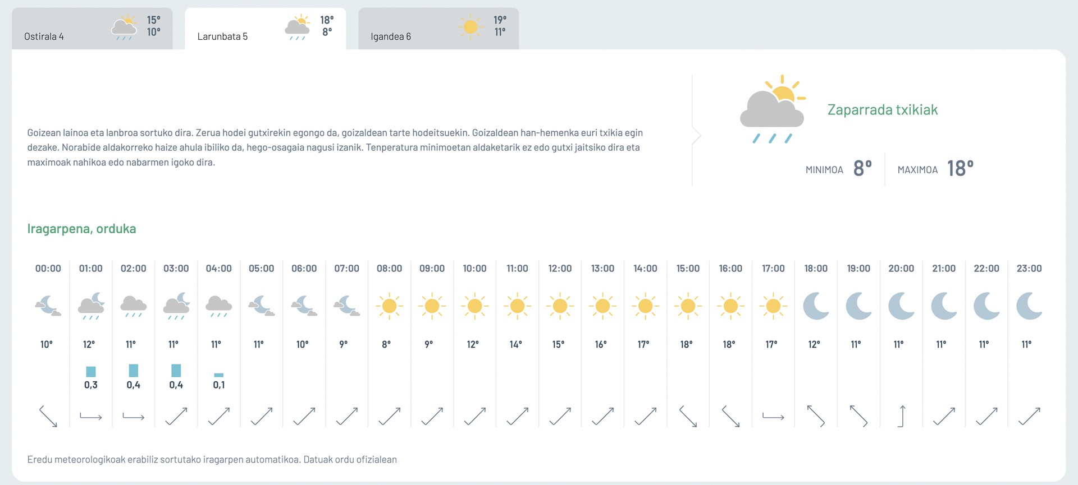The image size is (1078, 485).
Task: Click the 16° temperature at 13:00
Action: coord(601,344)
